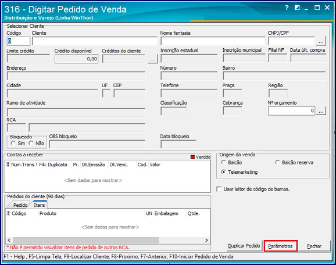The image size is (336, 265).
Task: Click the Nº orçamento field
Action: pyautogui.click(x=292, y=111)
